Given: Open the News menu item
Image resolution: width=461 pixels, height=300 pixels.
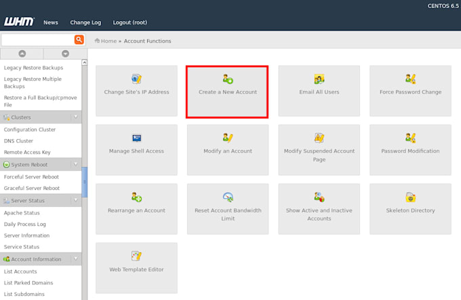Looking at the screenshot, I should tap(51, 22).
